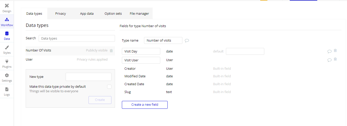347x126 pixels.
Task: Focus the Data types search box
Action: click(x=77, y=39)
